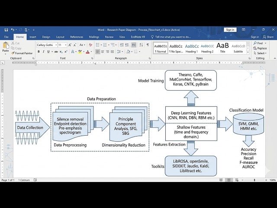Click the Find magnifier button
The image size is (277, 208).
[258, 43]
